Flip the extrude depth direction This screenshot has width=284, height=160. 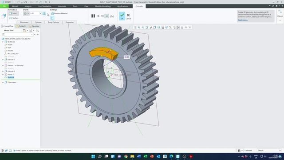pos(44,13)
